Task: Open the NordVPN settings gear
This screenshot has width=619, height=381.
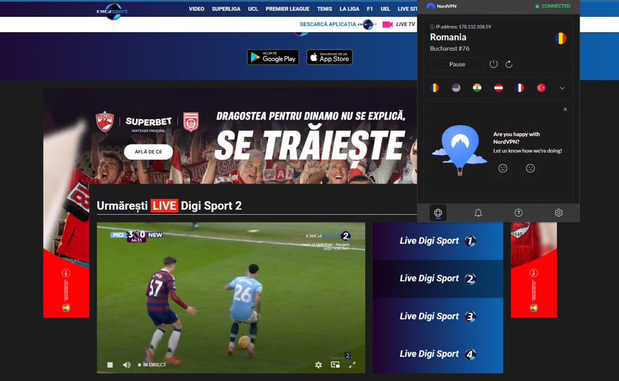Action: tap(559, 213)
